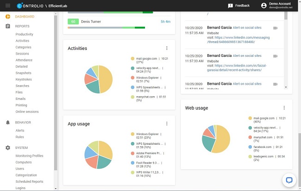
Task: Open the Activities report in sidebar
Action: (23, 41)
